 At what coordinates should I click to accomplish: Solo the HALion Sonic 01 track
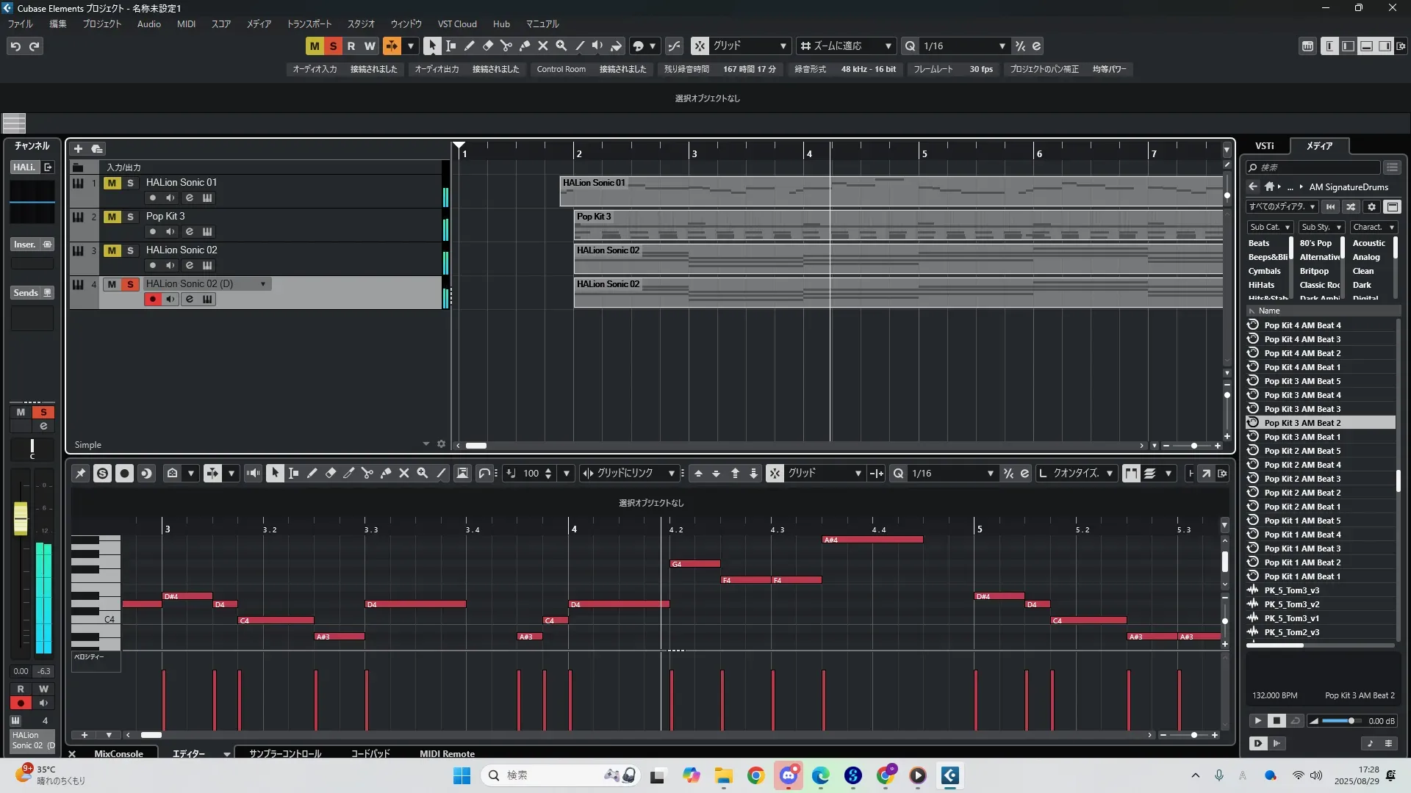click(x=130, y=183)
